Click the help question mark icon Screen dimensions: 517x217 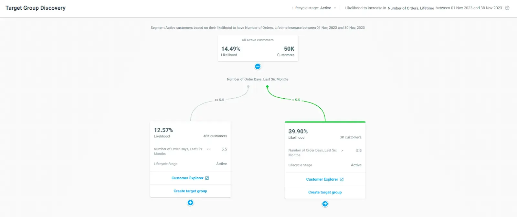click(507, 8)
